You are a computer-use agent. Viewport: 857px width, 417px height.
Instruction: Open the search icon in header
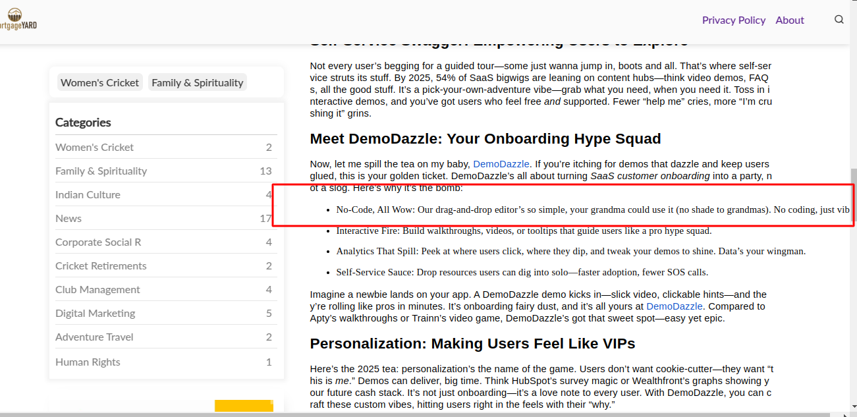839,20
